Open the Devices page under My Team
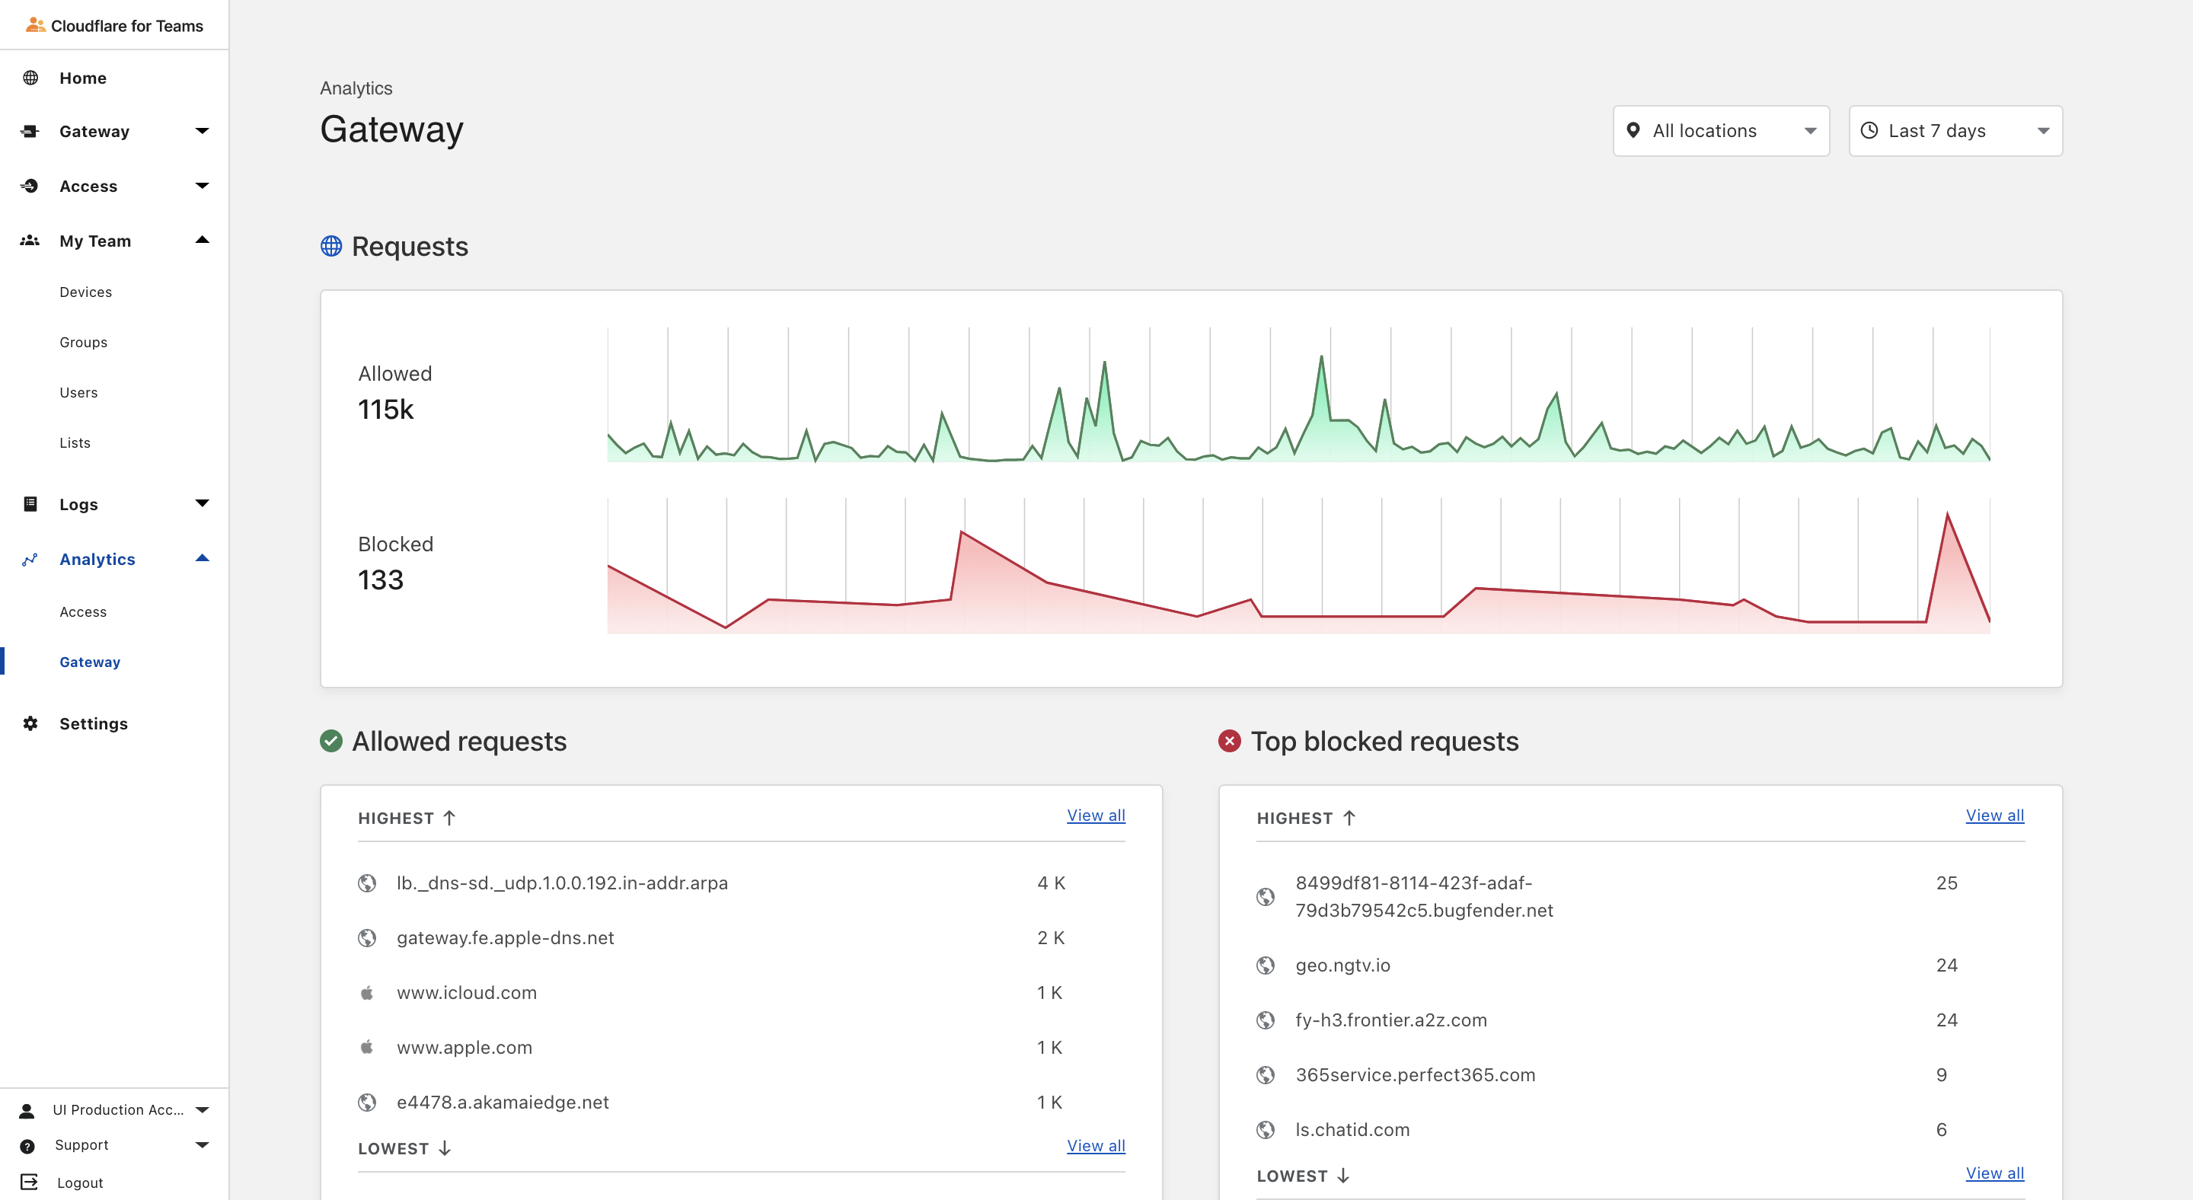The height and width of the screenshot is (1200, 2193). (85, 291)
